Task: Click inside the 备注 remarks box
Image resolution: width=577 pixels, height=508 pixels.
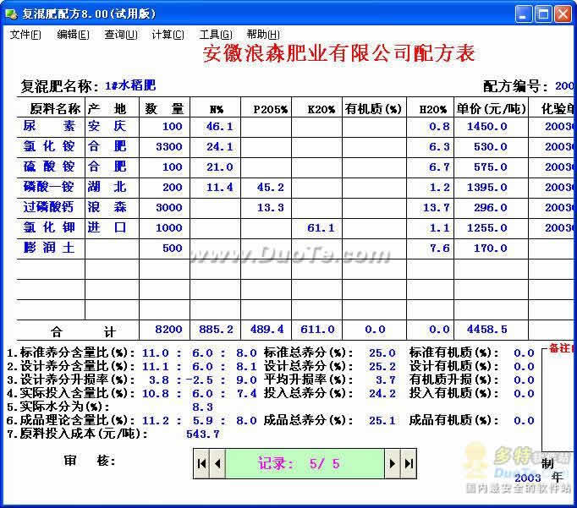Action: pos(558,399)
